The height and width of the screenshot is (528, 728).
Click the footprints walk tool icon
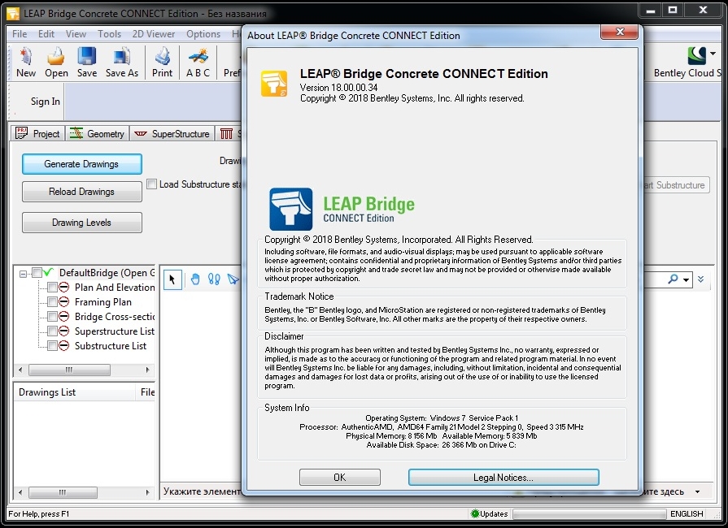tap(214, 279)
